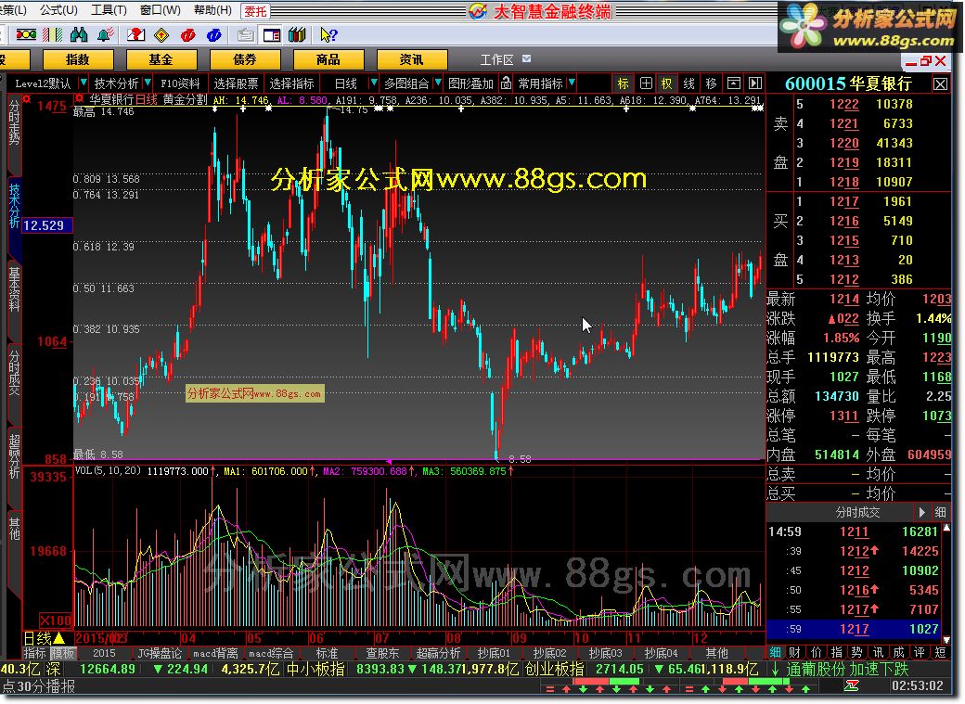Click the red round toolbar icon
This screenshot has width=965, height=704.
(187, 35)
